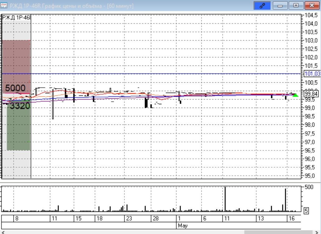Click the date label 23 on time axis
321x234 pixels.
tap(129, 218)
